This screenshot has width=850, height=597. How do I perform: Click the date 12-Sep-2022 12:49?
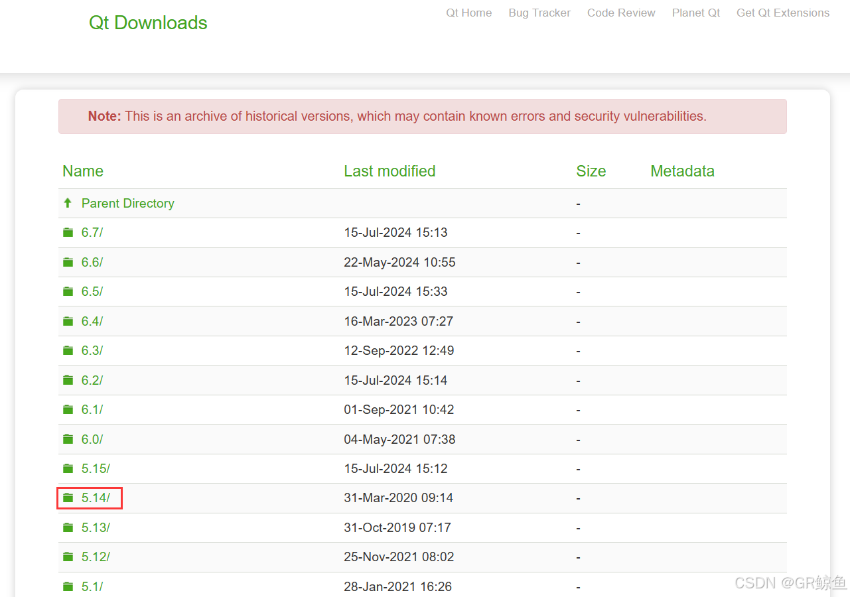coord(399,351)
